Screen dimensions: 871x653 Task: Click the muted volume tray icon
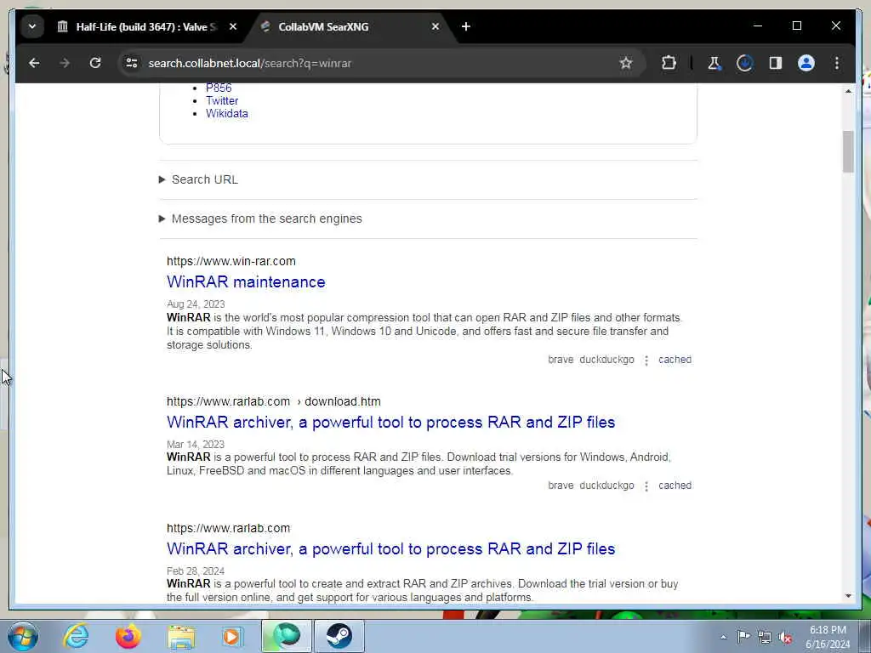point(785,637)
